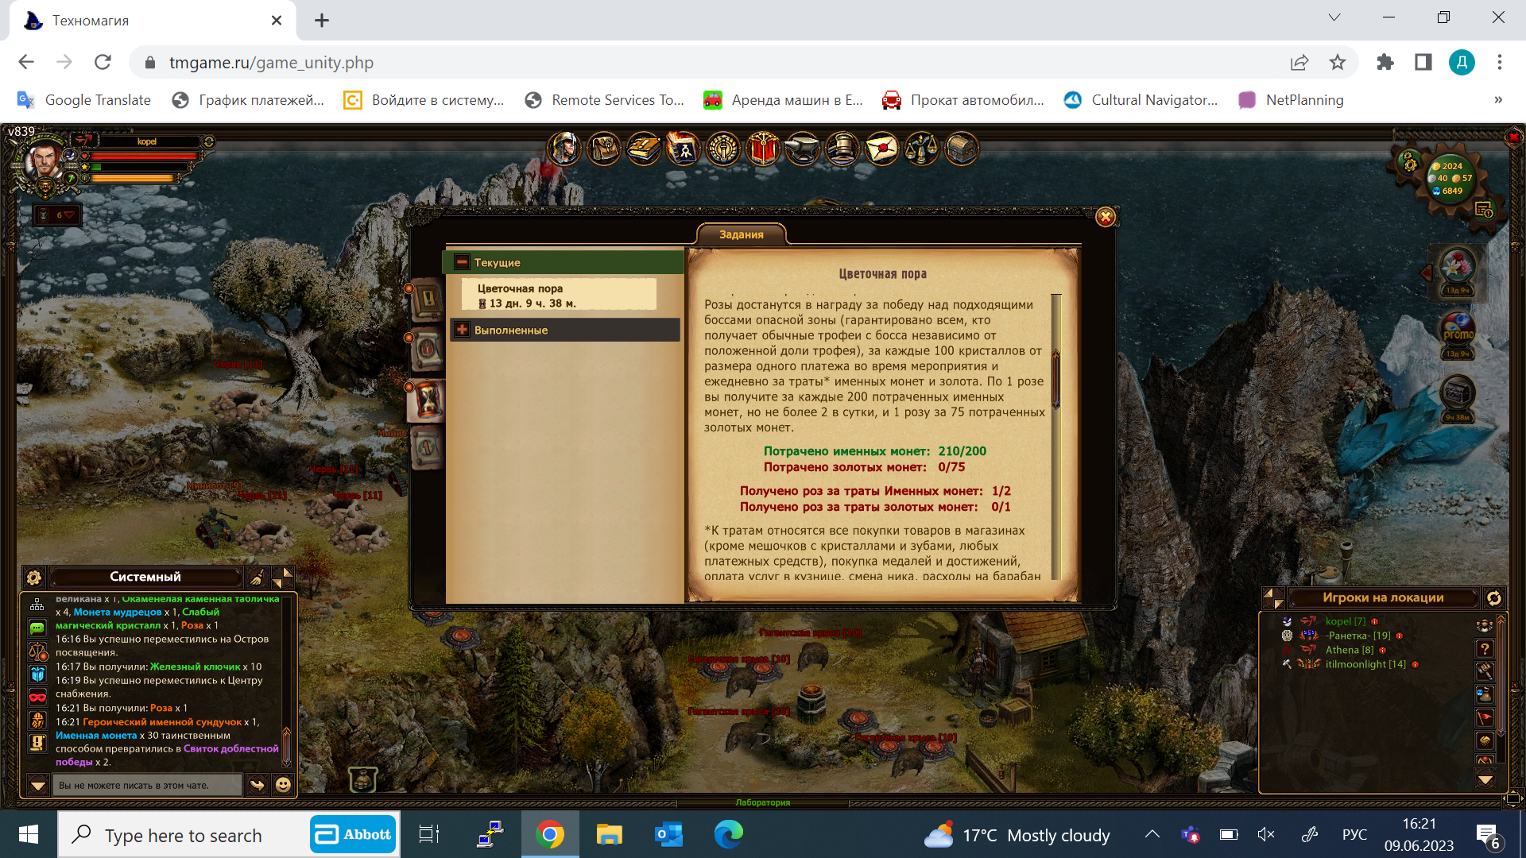This screenshot has width=1526, height=858.
Task: Open the auction gavel icon
Action: (x=842, y=149)
